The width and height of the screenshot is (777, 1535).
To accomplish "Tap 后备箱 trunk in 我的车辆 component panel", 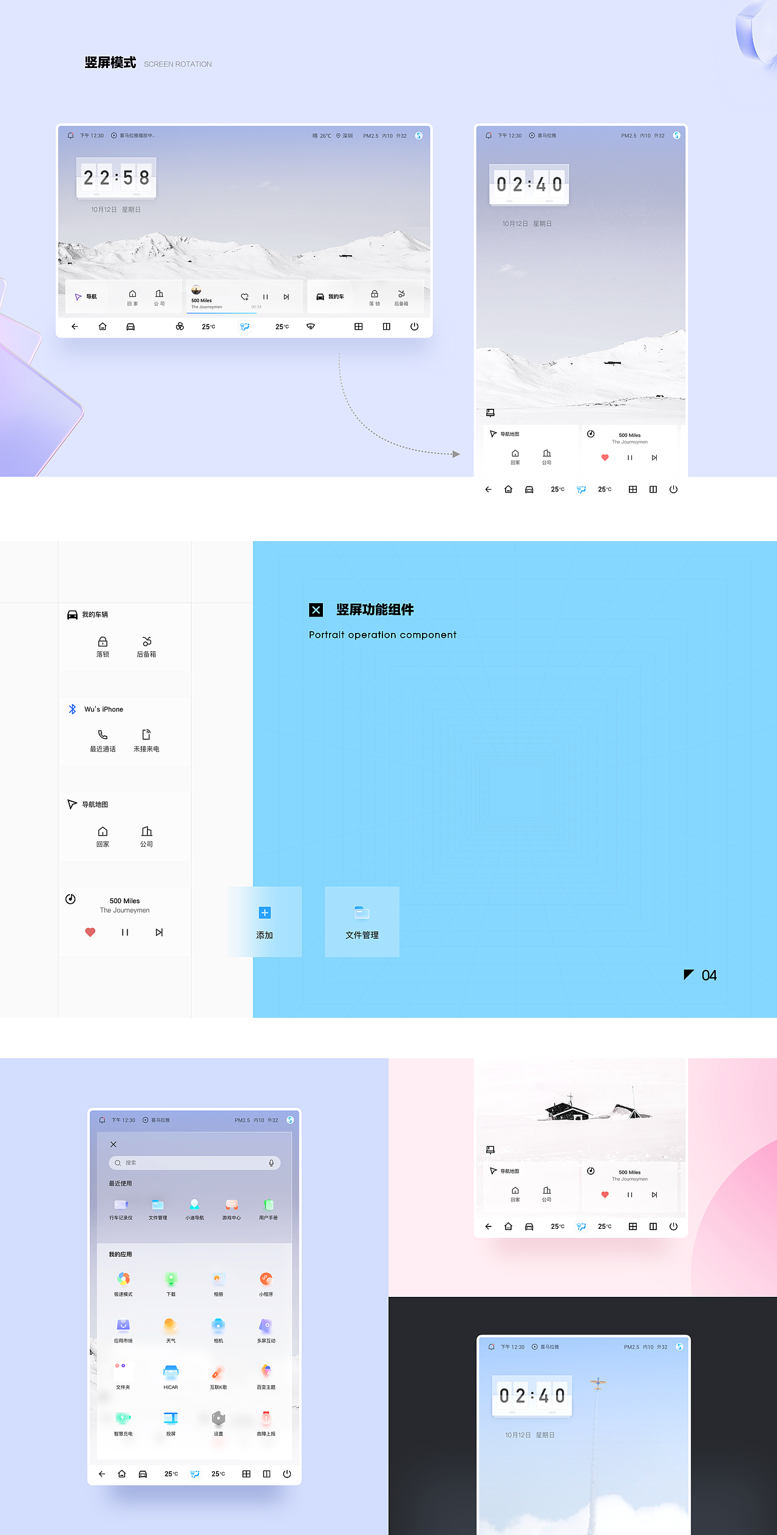I will pos(146,647).
